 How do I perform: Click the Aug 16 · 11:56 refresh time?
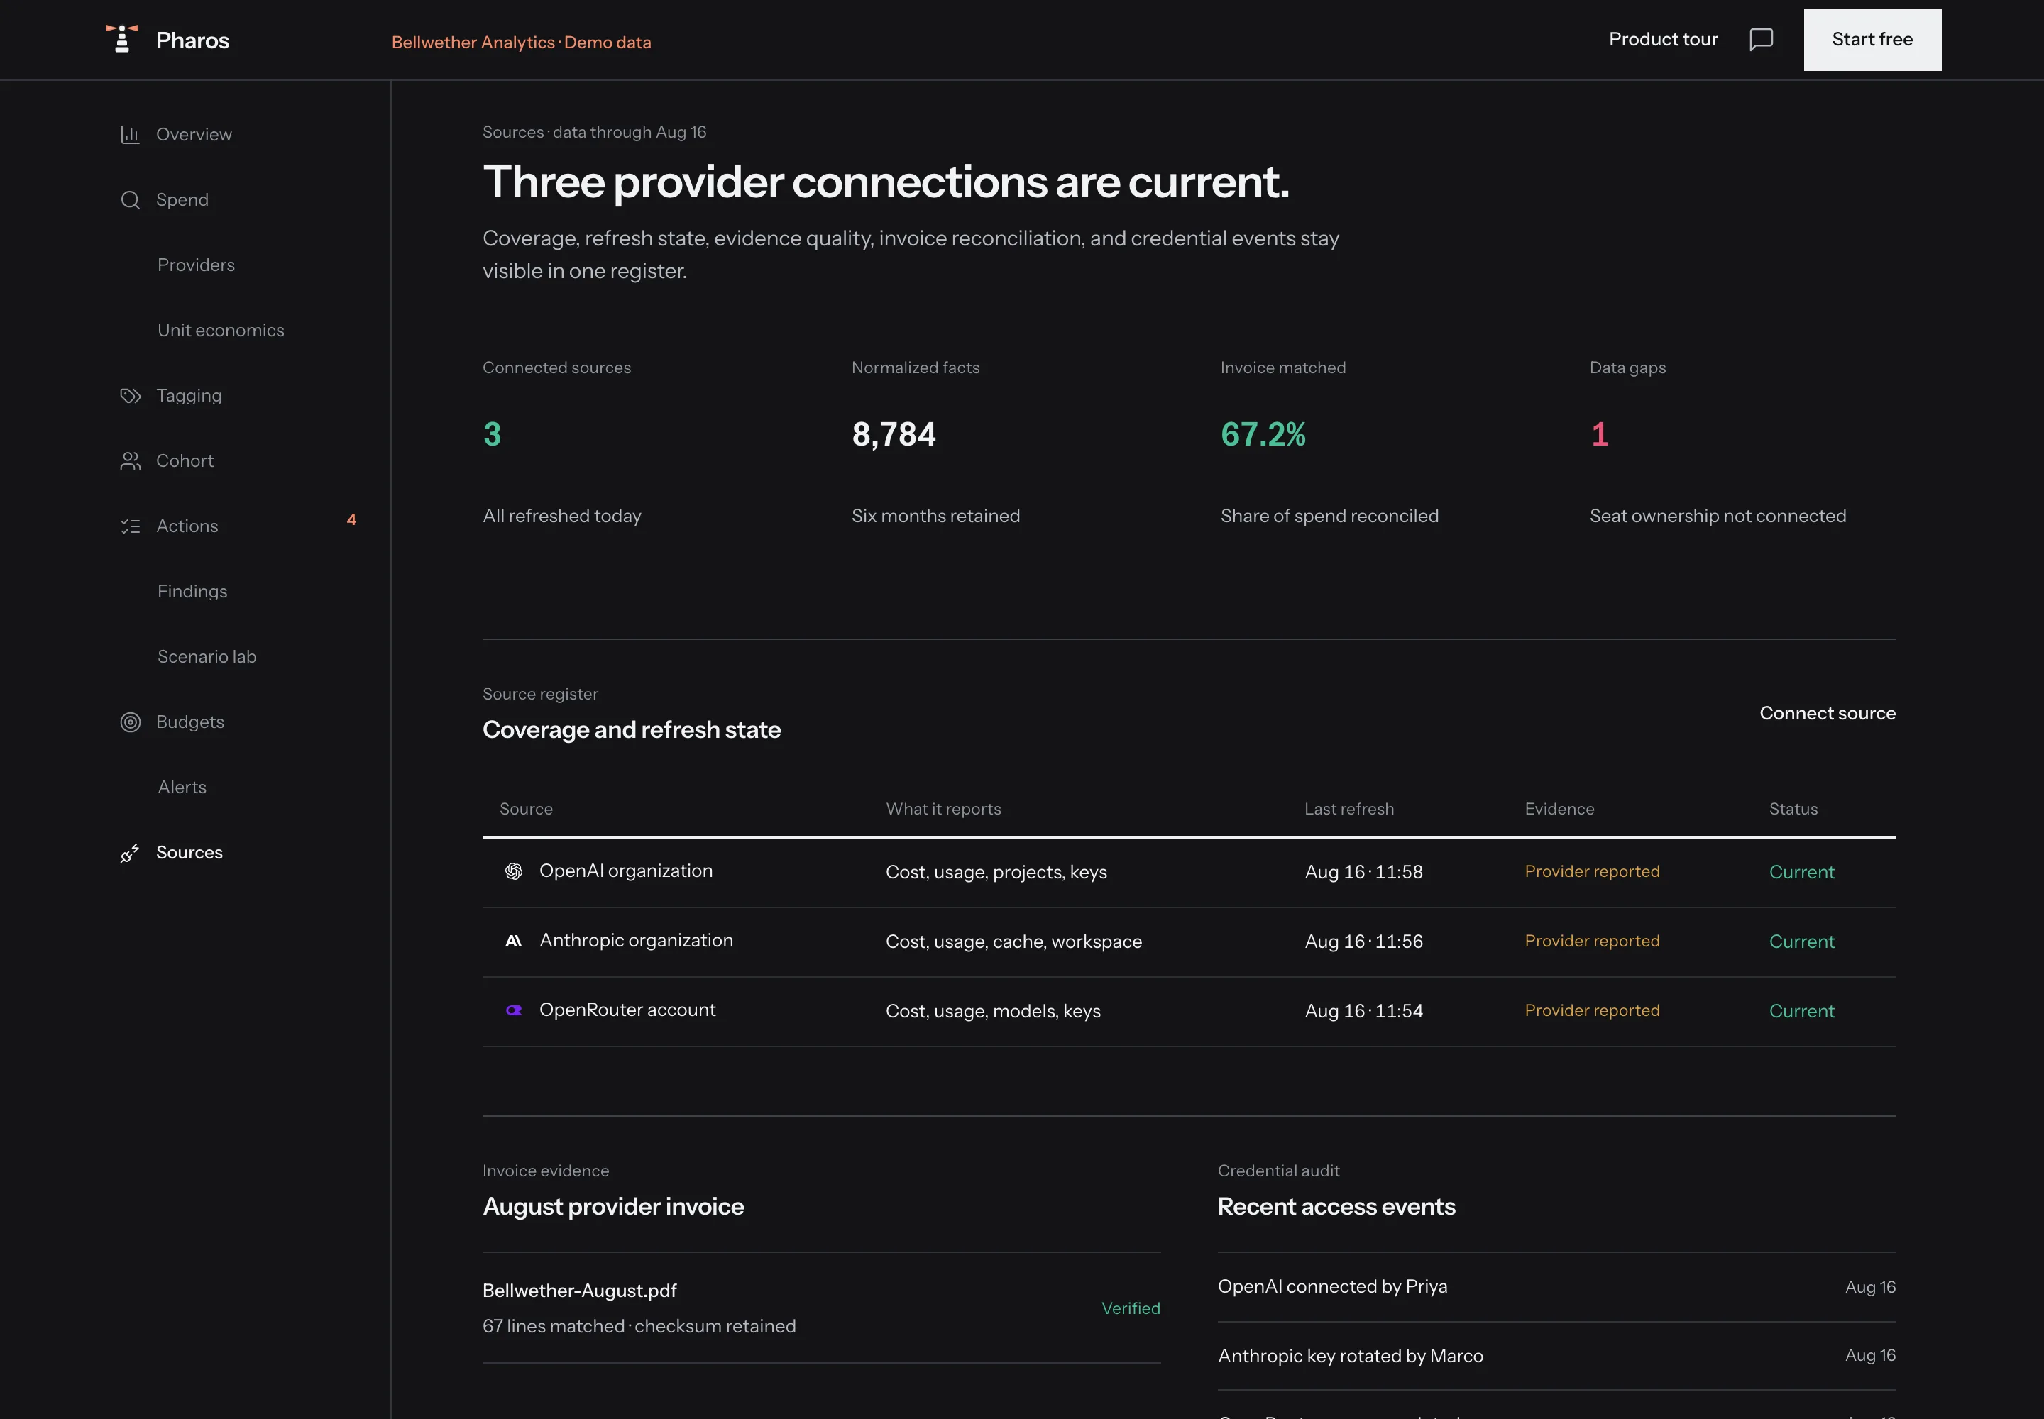pos(1363,942)
